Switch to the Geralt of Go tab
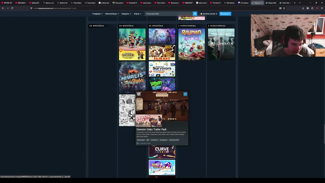325x183 pixels. coord(62,3)
